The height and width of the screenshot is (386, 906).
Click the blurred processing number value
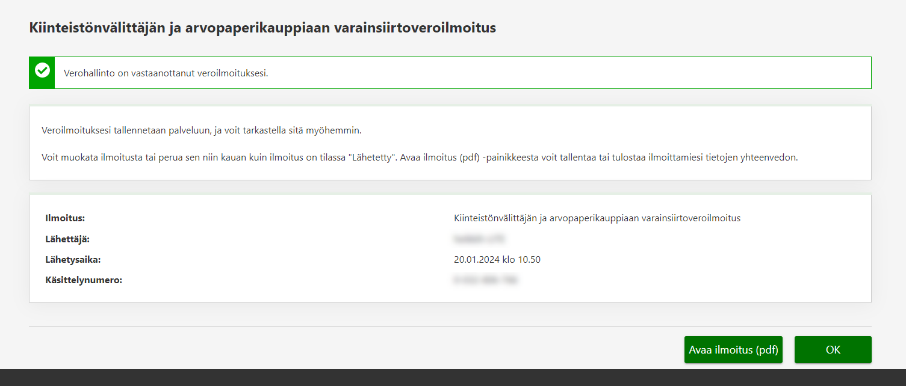[x=486, y=280]
